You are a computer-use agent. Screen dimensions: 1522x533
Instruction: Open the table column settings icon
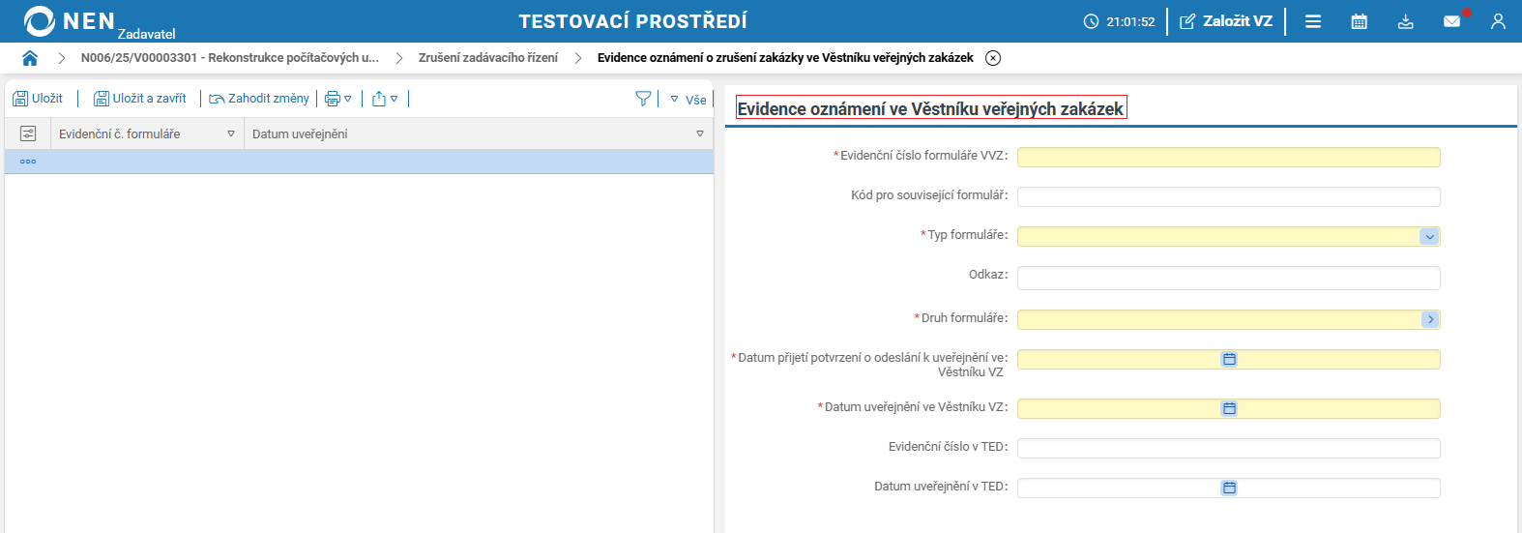[28, 133]
